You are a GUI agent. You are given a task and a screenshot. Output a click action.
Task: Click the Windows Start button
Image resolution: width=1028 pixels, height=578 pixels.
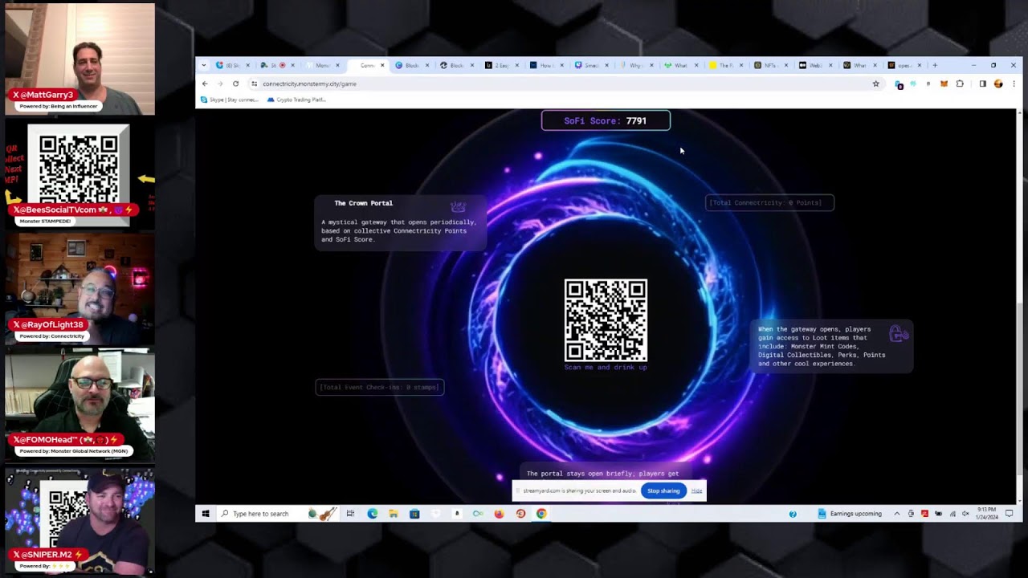point(206,514)
